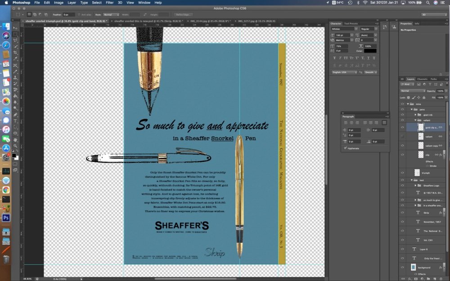Expand the giant nib layer group
The width and height of the screenshot is (450, 281).
(415, 115)
